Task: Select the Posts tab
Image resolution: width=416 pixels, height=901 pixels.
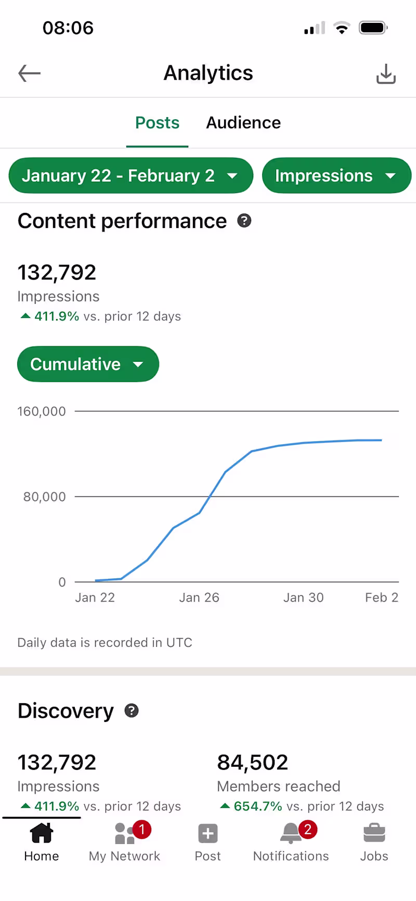Action: click(157, 122)
